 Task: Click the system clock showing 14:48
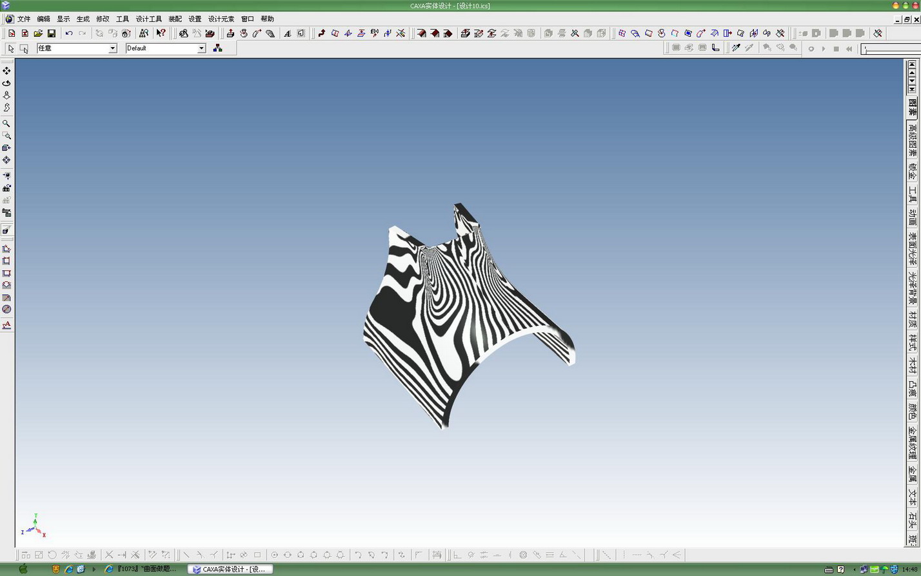pos(909,570)
